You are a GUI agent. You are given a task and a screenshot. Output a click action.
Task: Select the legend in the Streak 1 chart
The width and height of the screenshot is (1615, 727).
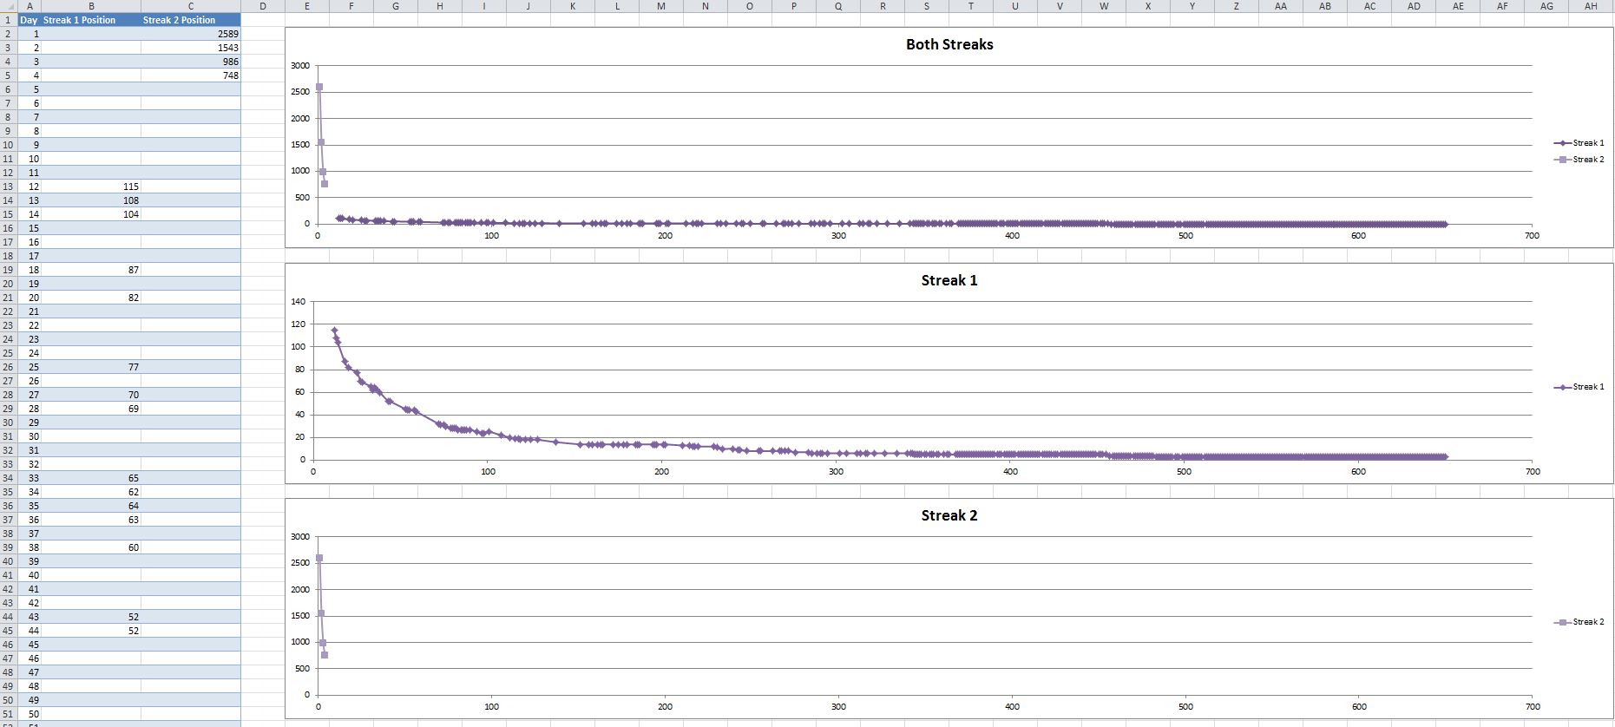coord(1579,387)
